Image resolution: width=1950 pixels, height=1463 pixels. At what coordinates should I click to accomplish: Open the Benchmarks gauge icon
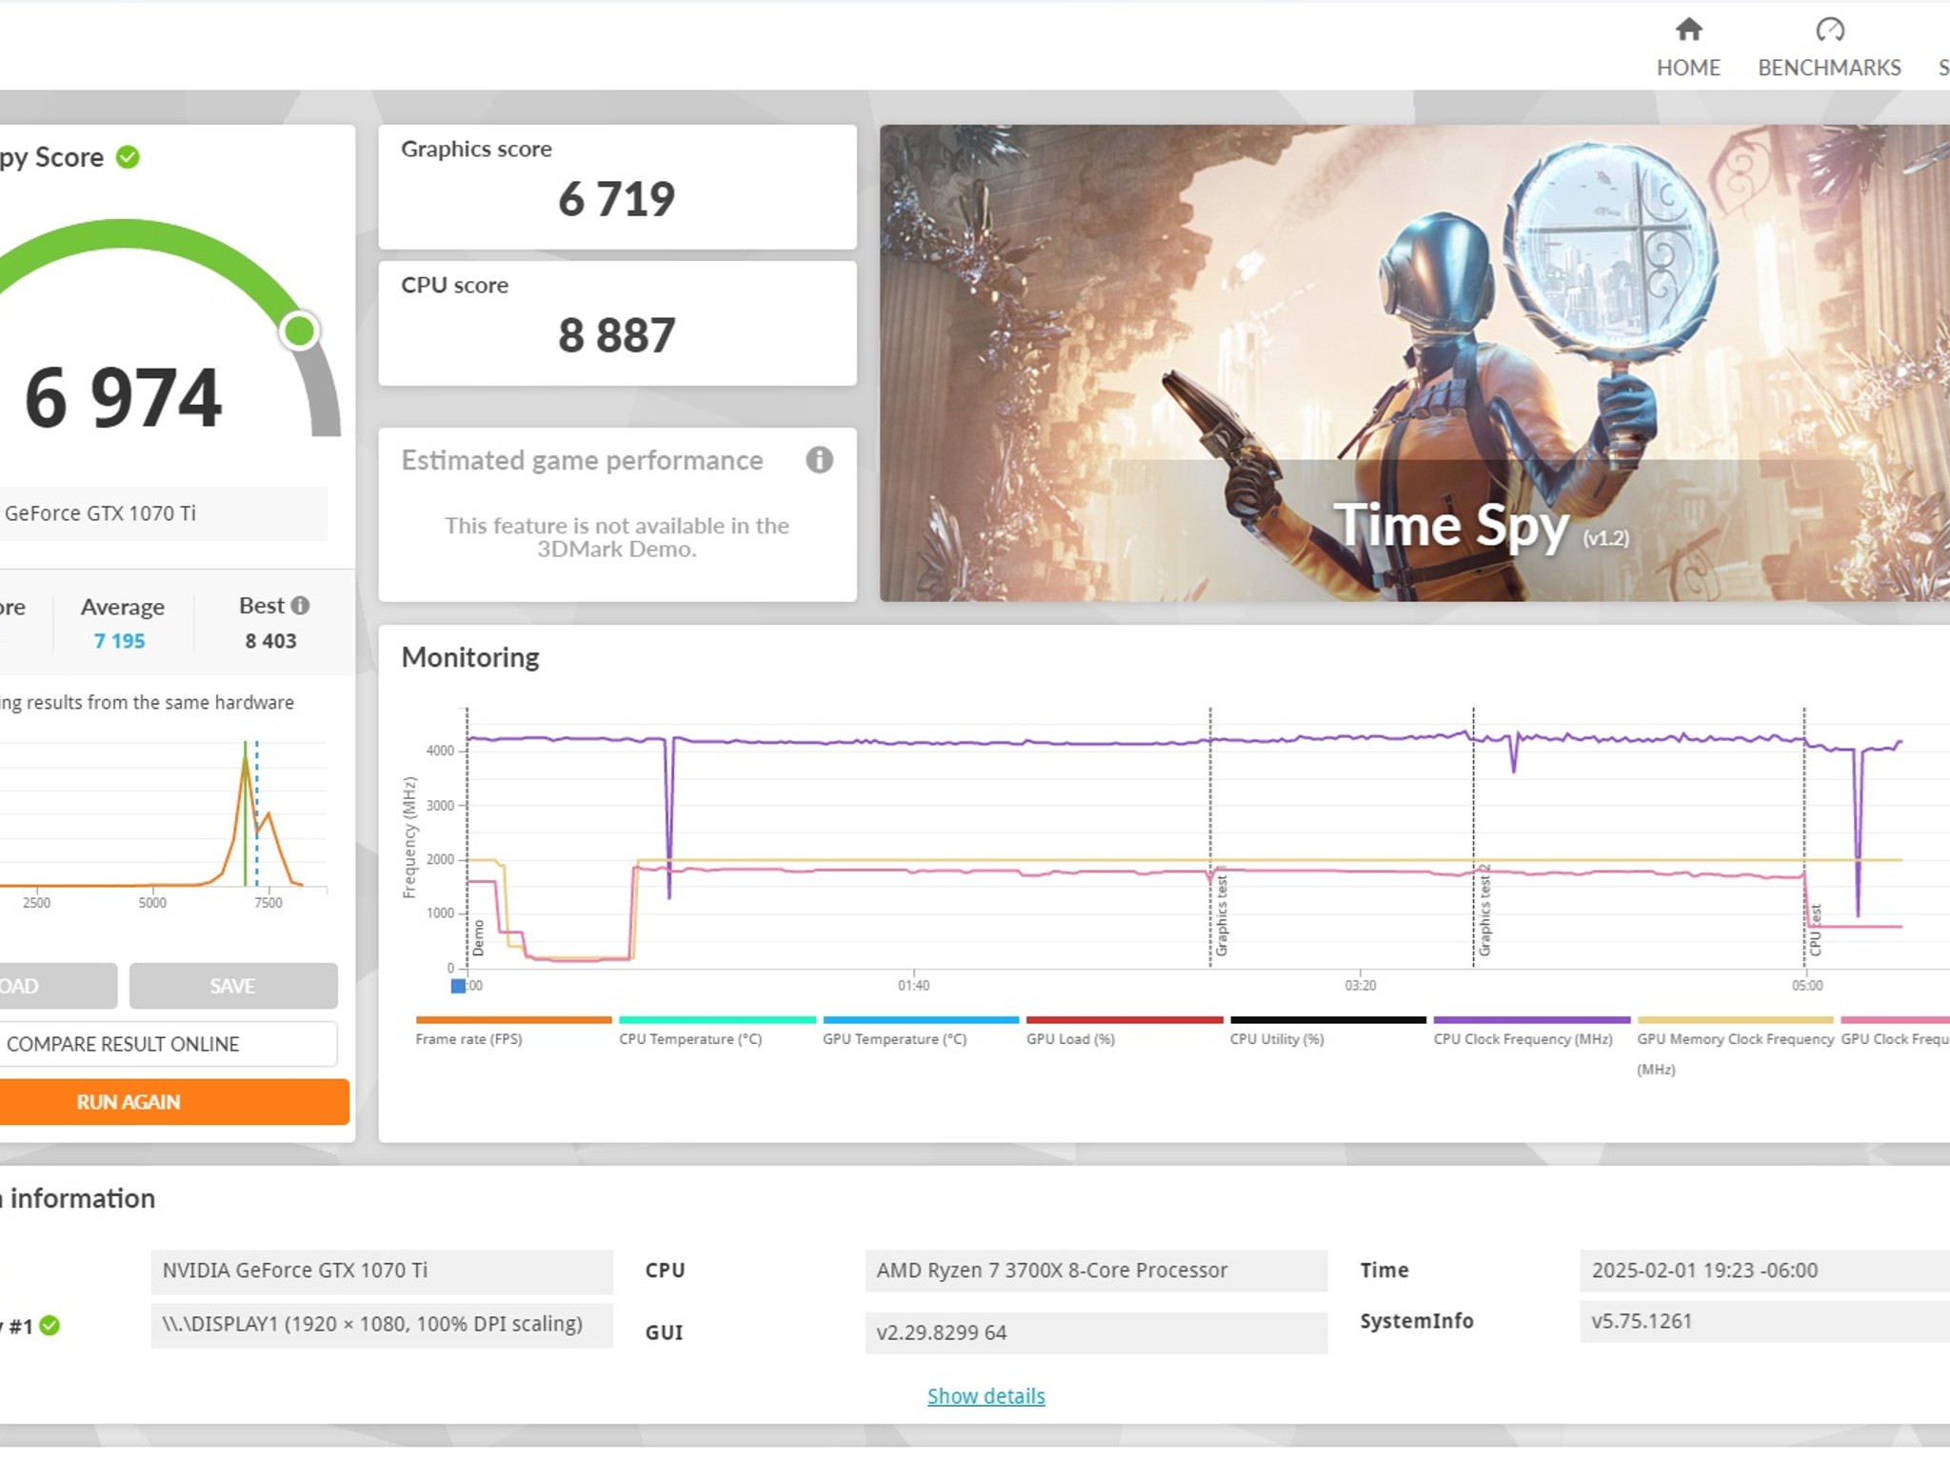[x=1829, y=30]
